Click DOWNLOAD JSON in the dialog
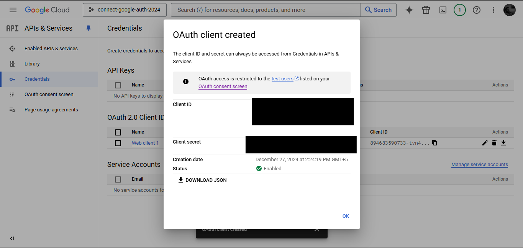The image size is (523, 248). pyautogui.click(x=202, y=180)
